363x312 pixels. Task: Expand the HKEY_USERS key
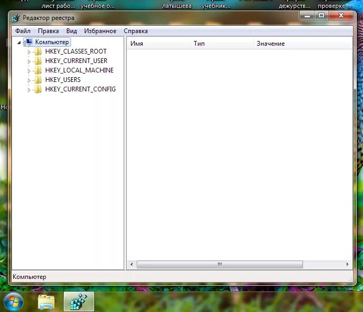pos(29,80)
